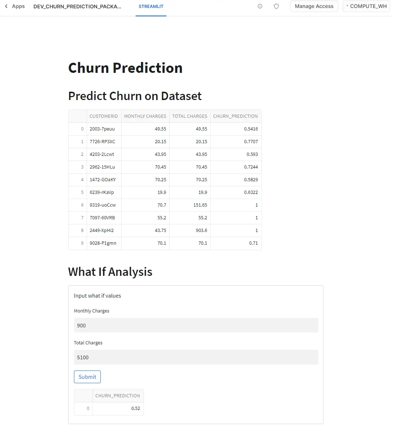Click the Manage Access button

tap(314, 6)
